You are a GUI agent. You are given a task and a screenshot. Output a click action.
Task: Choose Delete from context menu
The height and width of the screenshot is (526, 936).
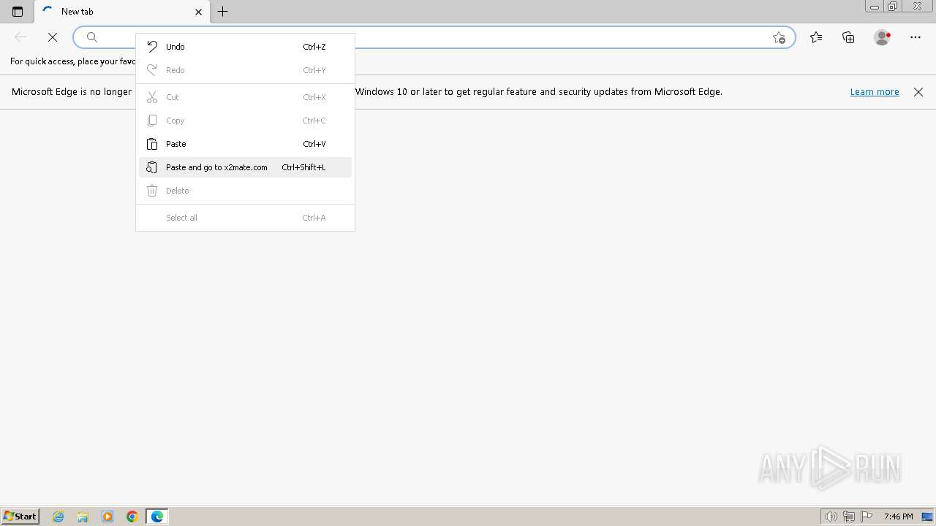tap(245, 191)
